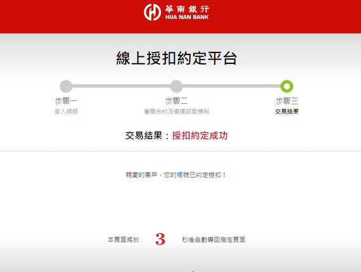Click the red 授扣約定成功 result text
Image resolution: width=361 pixels, height=272 pixels.
coord(200,135)
